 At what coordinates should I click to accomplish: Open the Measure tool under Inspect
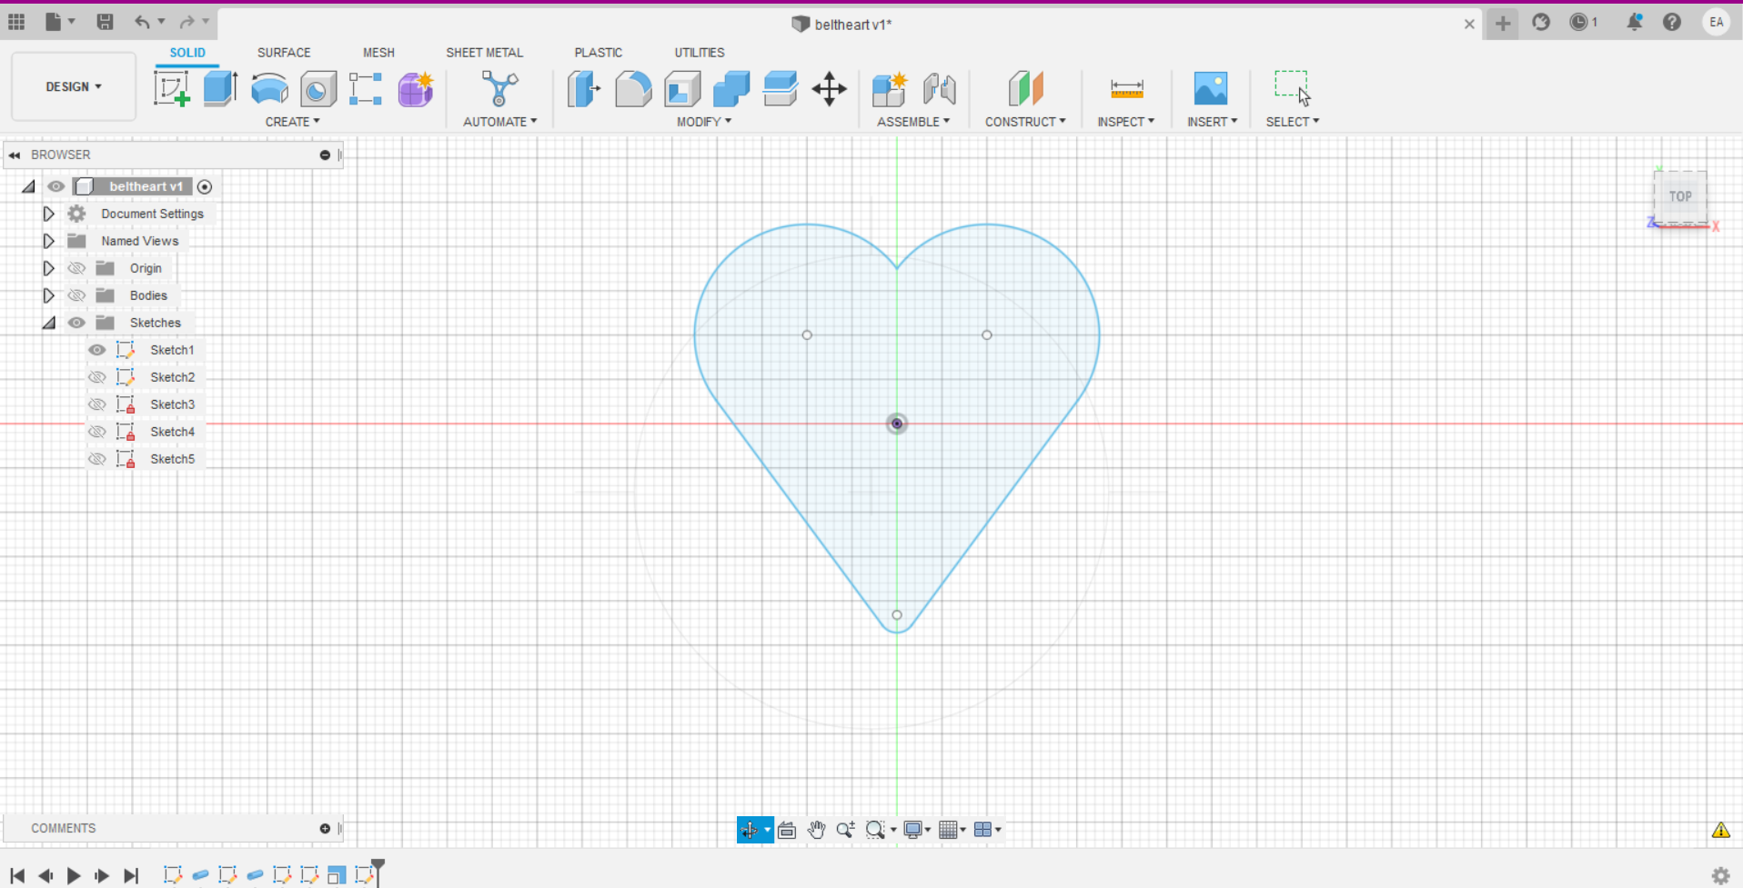pyautogui.click(x=1125, y=91)
